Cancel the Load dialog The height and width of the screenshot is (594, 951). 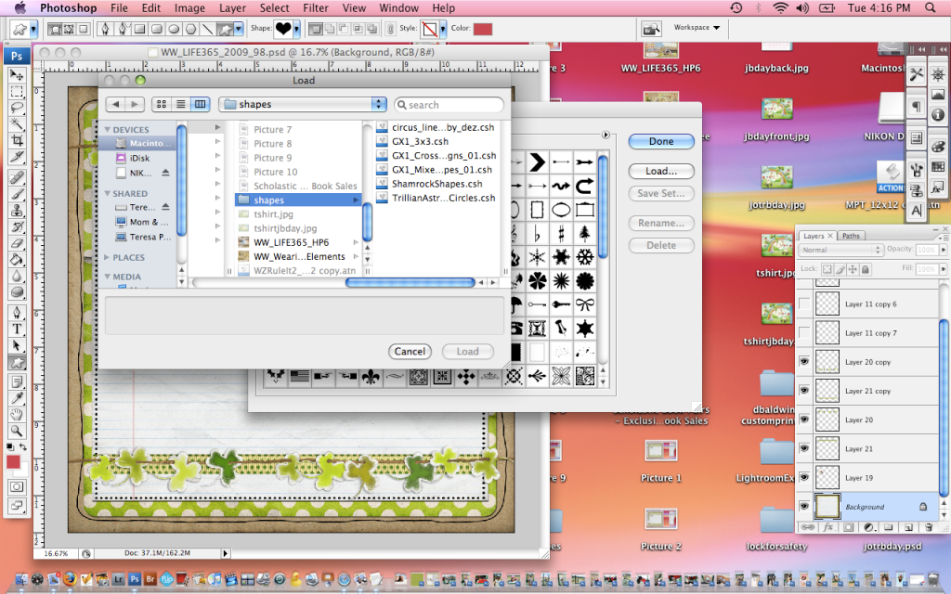410,351
